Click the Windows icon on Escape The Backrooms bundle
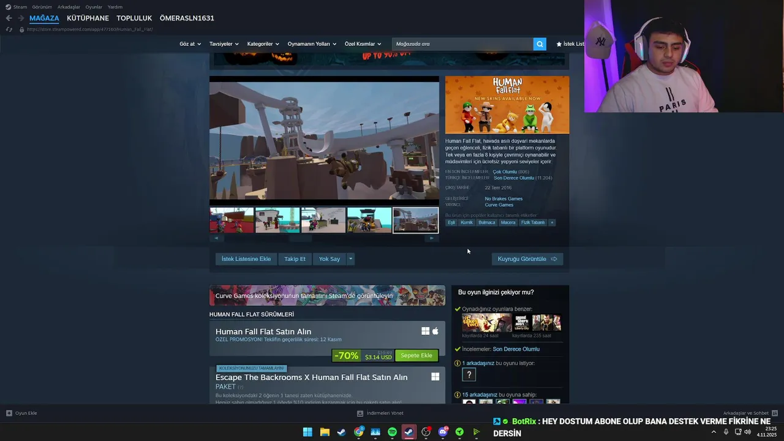This screenshot has height=441, width=784. coord(435,377)
